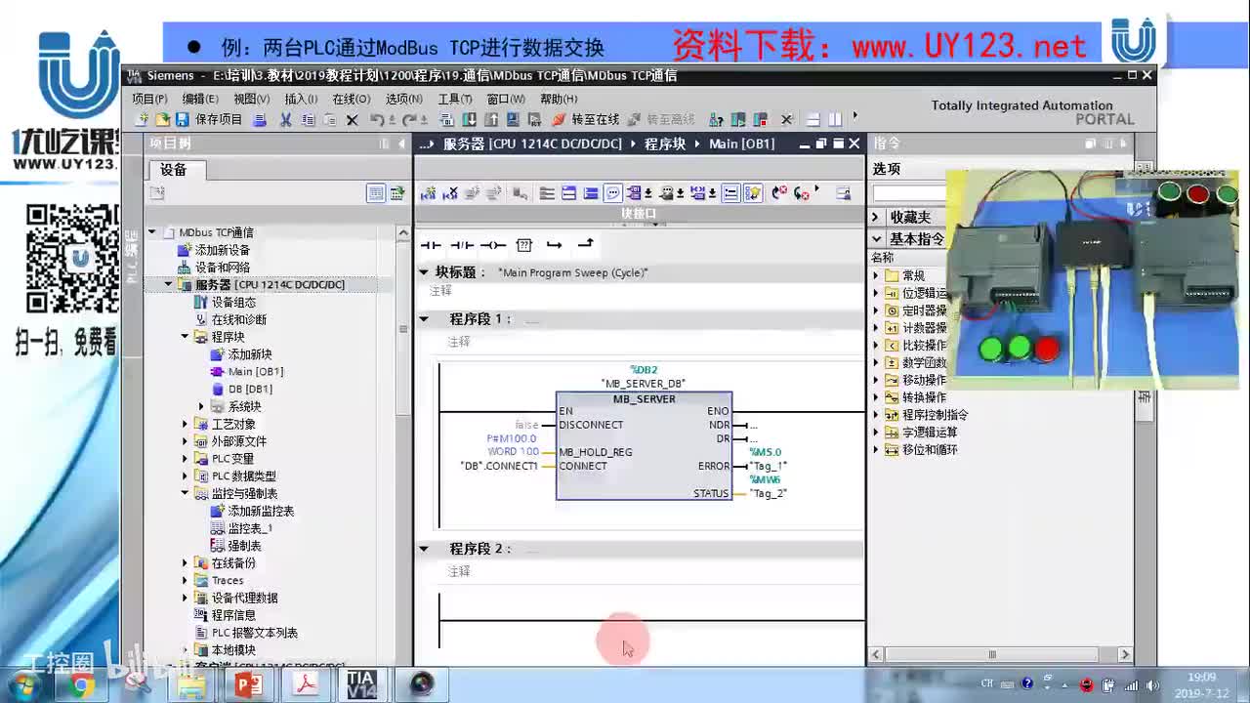
Task: Click open branch icon in favorites bar
Action: tap(554, 245)
